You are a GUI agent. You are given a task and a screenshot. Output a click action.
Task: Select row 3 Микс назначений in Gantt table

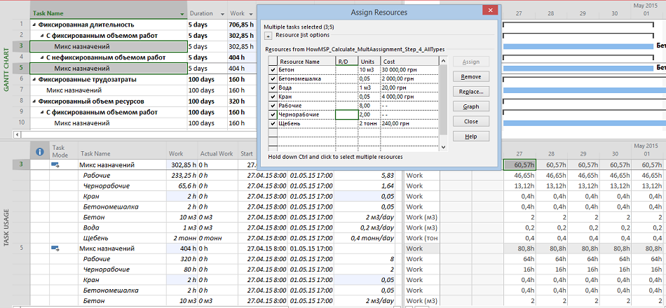tap(108, 47)
